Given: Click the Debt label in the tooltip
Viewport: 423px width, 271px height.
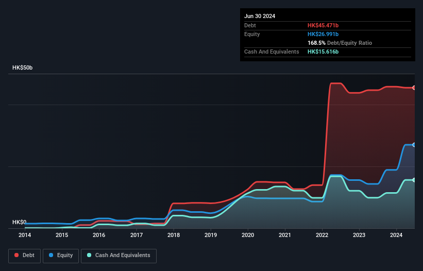Looking at the screenshot, I should point(250,25).
